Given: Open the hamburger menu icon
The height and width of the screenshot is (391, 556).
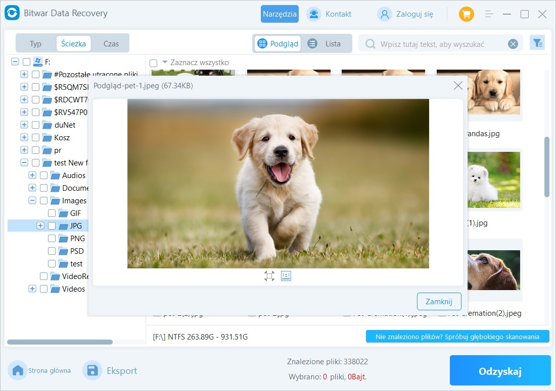Looking at the screenshot, I should [x=489, y=14].
